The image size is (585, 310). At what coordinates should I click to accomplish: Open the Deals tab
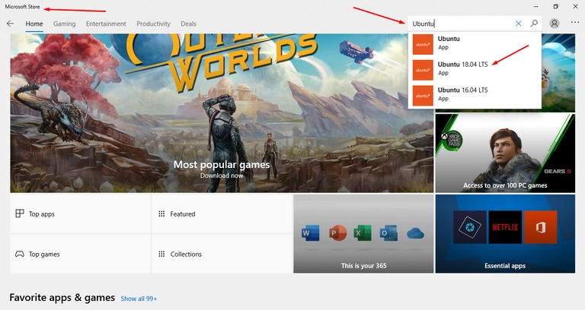point(188,24)
